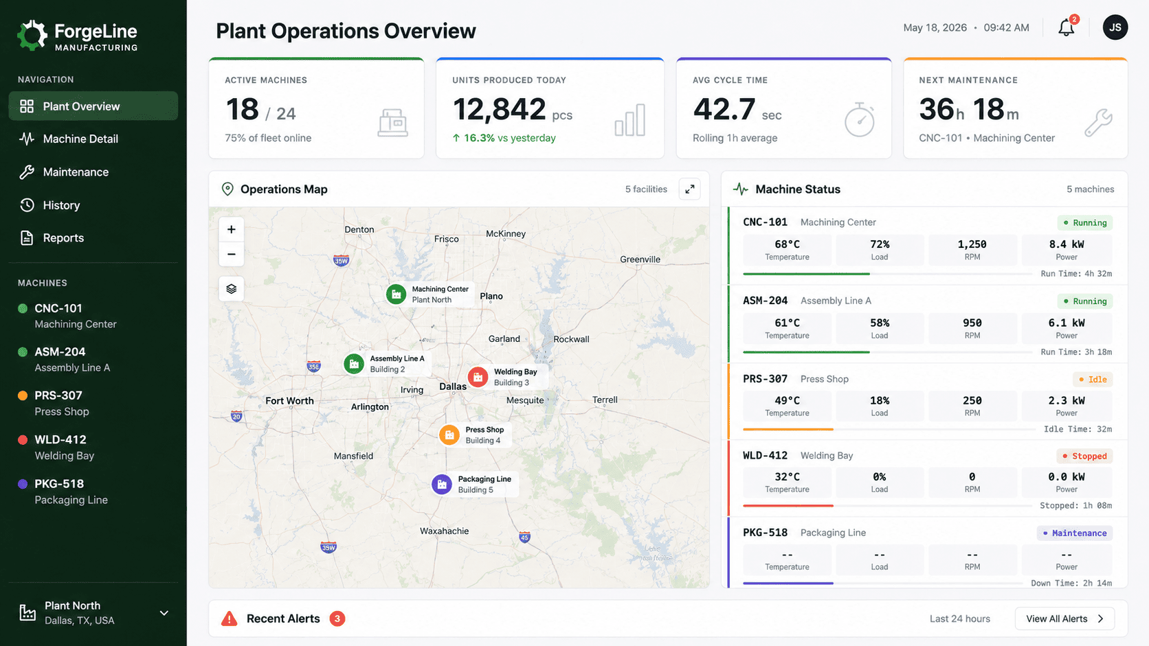The height and width of the screenshot is (646, 1149).
Task: Click the Packaging Line purple map marker
Action: (442, 485)
